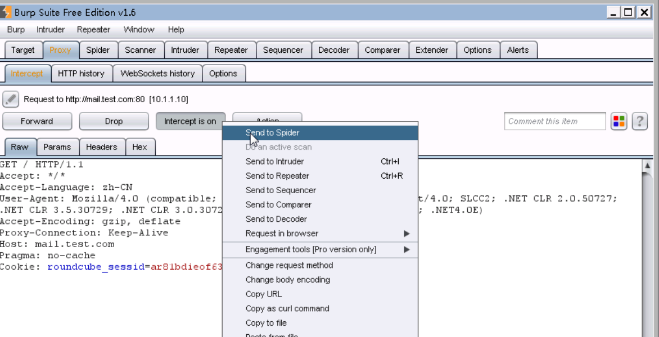This screenshot has width=659, height=337.
Task: Open the Help menu
Action: click(x=175, y=29)
